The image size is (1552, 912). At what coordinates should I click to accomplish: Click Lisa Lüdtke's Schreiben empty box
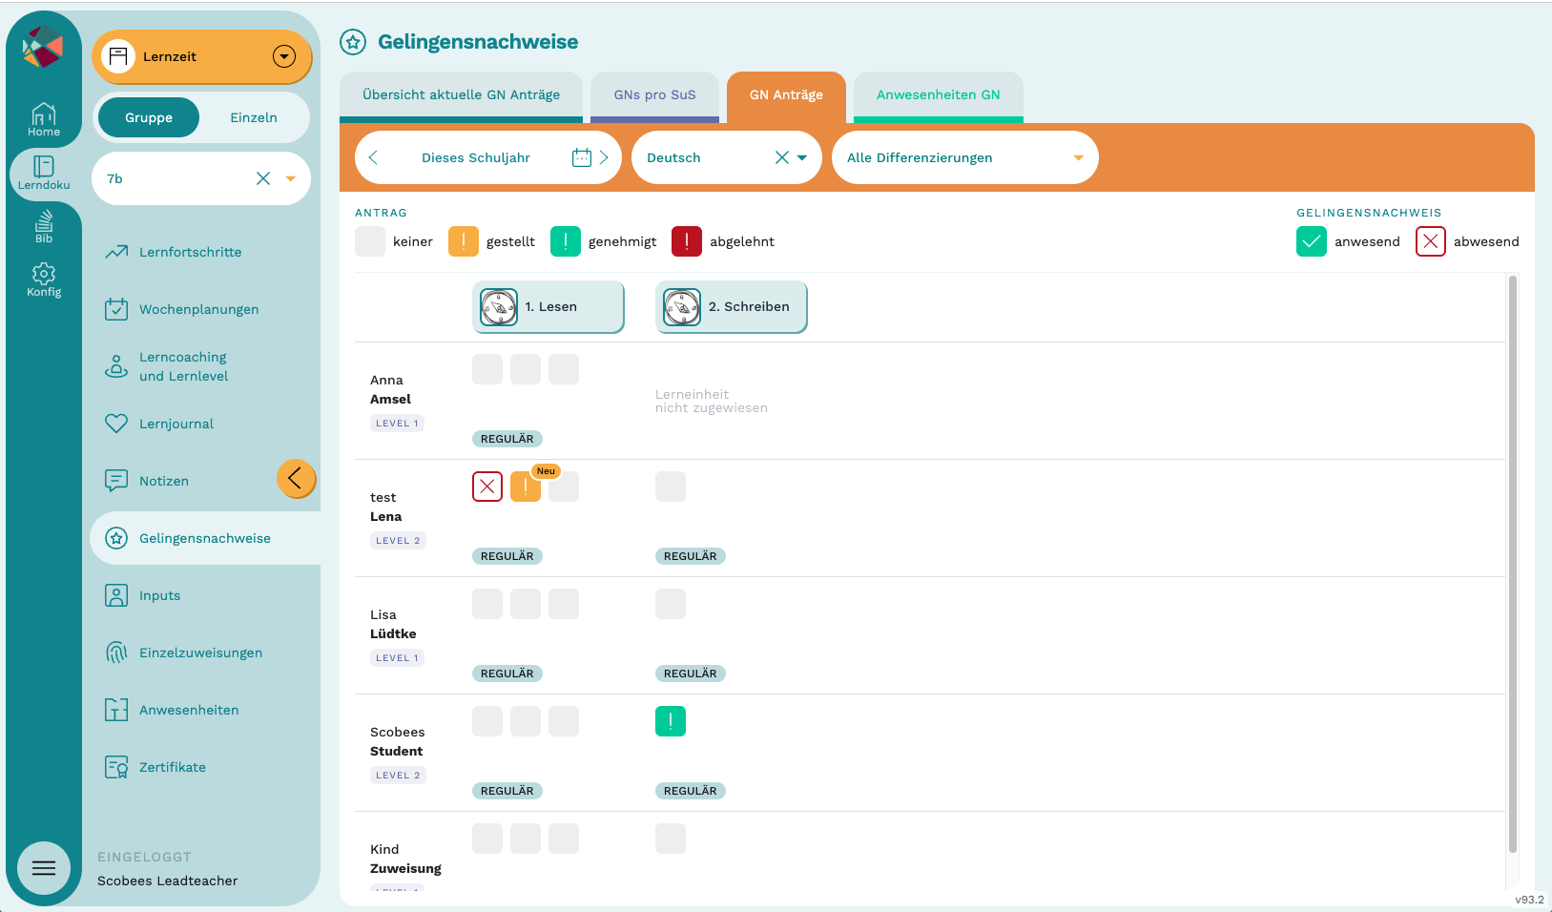[671, 604]
